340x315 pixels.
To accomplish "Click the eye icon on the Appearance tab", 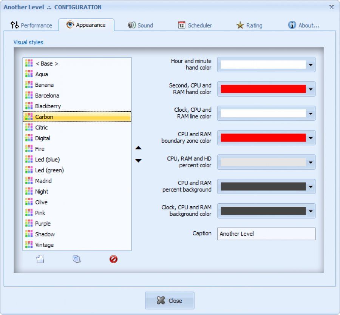I will 69,25.
